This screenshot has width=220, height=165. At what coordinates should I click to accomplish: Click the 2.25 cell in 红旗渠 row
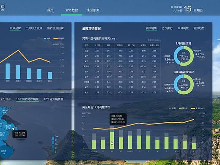(x=154, y=82)
